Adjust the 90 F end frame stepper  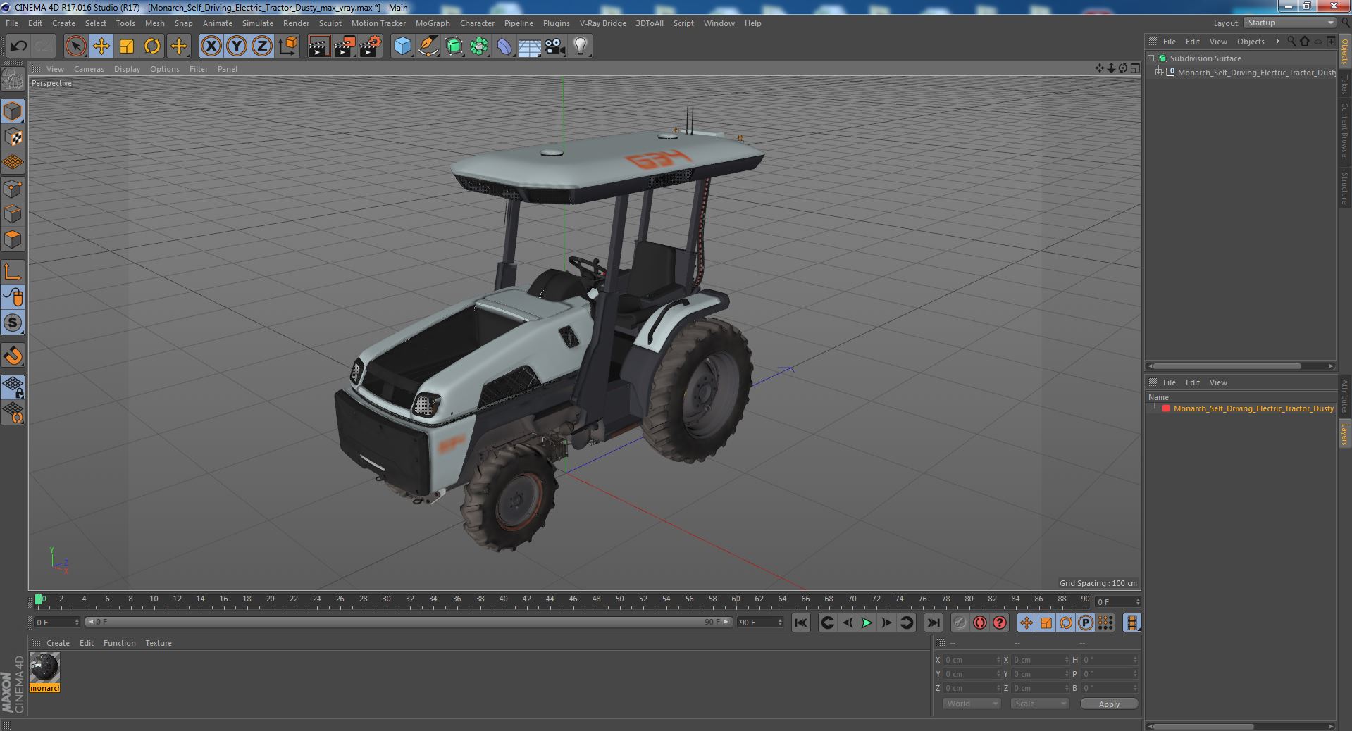779,623
